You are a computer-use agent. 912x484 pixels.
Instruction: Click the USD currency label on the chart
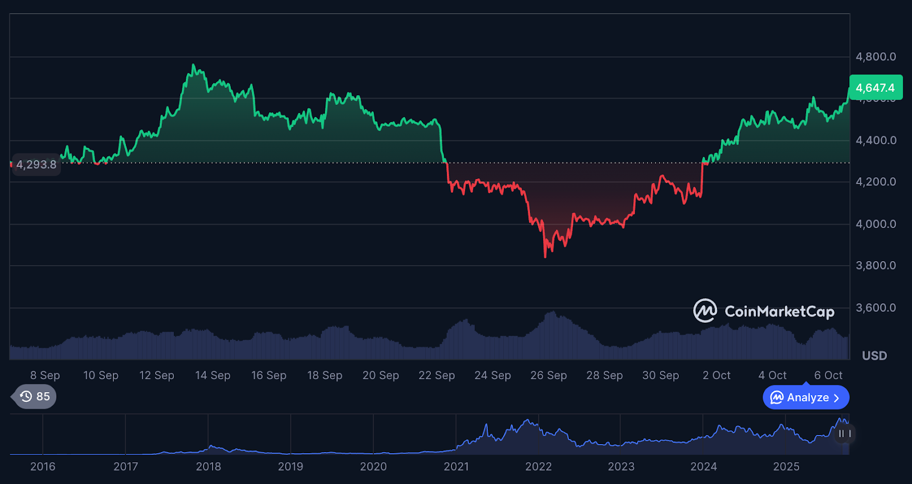874,356
